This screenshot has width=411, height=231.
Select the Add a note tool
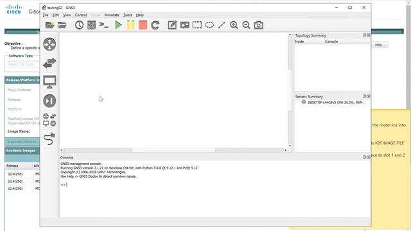coord(172,25)
